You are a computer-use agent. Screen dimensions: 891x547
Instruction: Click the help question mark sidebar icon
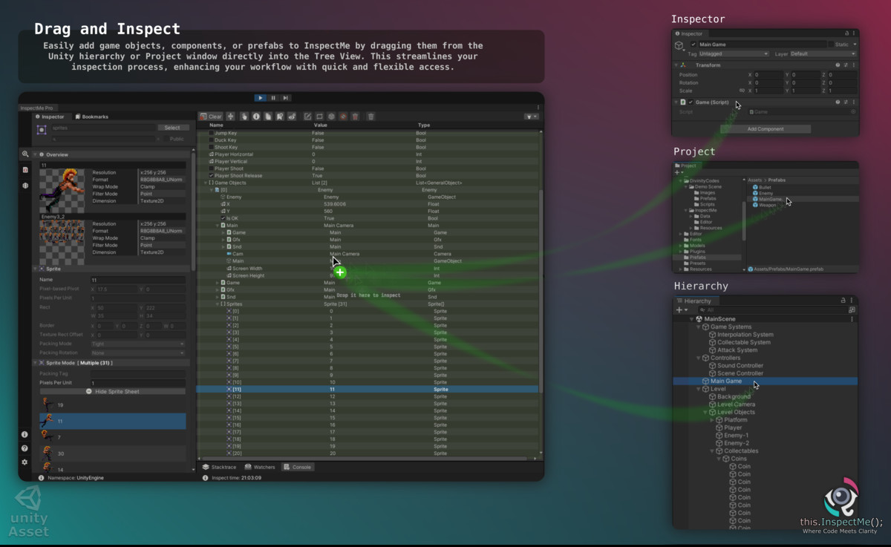click(x=25, y=448)
